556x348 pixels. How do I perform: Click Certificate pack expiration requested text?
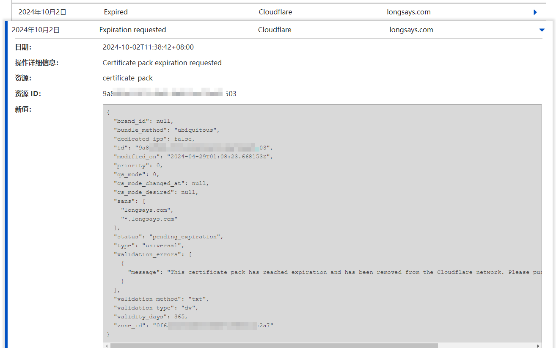(x=162, y=63)
